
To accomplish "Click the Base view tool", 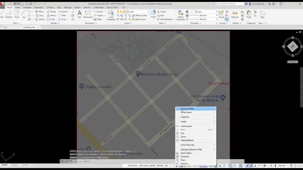I will tap(262, 15).
